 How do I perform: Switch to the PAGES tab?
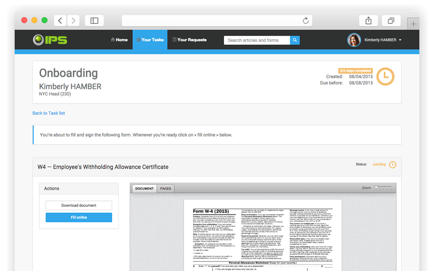point(165,188)
